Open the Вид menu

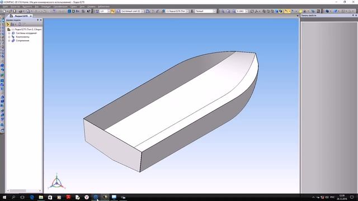coord(36,7)
